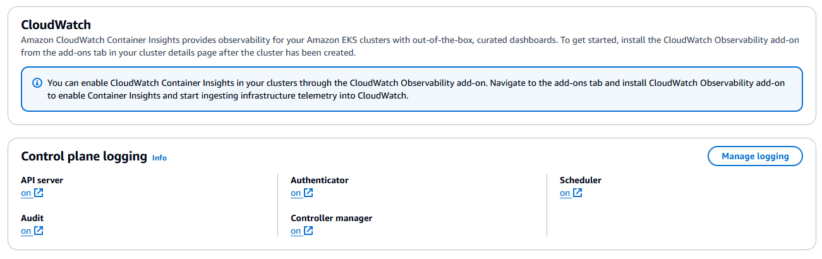Click the Scheduler label

point(581,180)
